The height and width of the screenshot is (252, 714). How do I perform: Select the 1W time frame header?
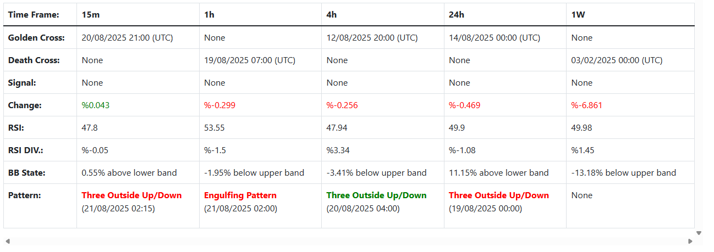(x=578, y=15)
